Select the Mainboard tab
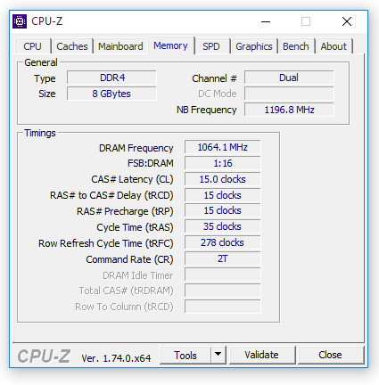The image size is (379, 385). 120,46
